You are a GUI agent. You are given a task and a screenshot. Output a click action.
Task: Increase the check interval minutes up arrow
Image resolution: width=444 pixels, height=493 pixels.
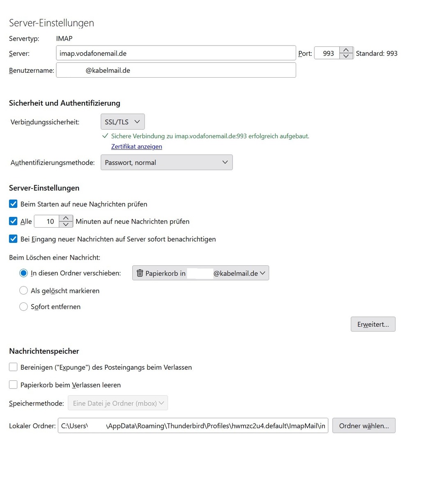click(x=66, y=218)
